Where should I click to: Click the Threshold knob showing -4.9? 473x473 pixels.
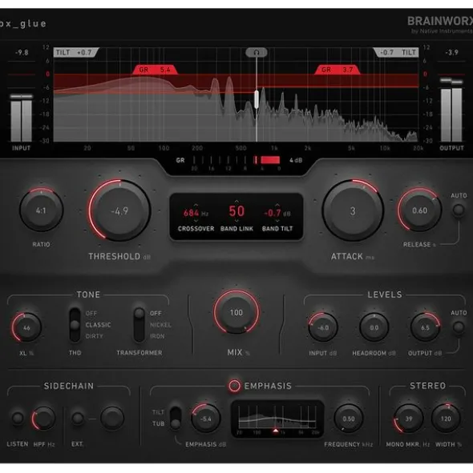[x=119, y=210]
